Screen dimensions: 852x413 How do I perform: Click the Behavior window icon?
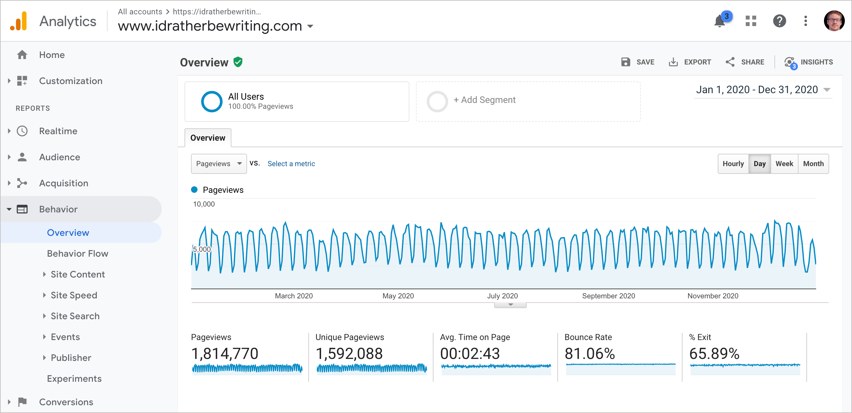click(22, 209)
